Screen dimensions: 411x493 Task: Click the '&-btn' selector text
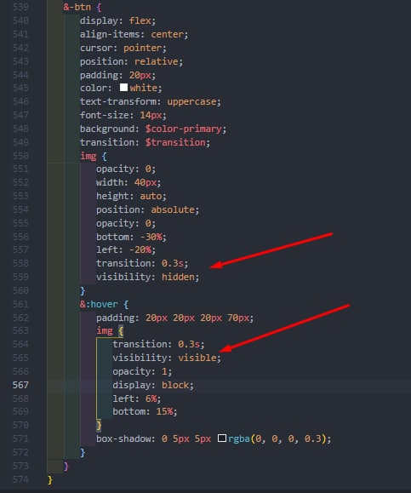[77, 7]
